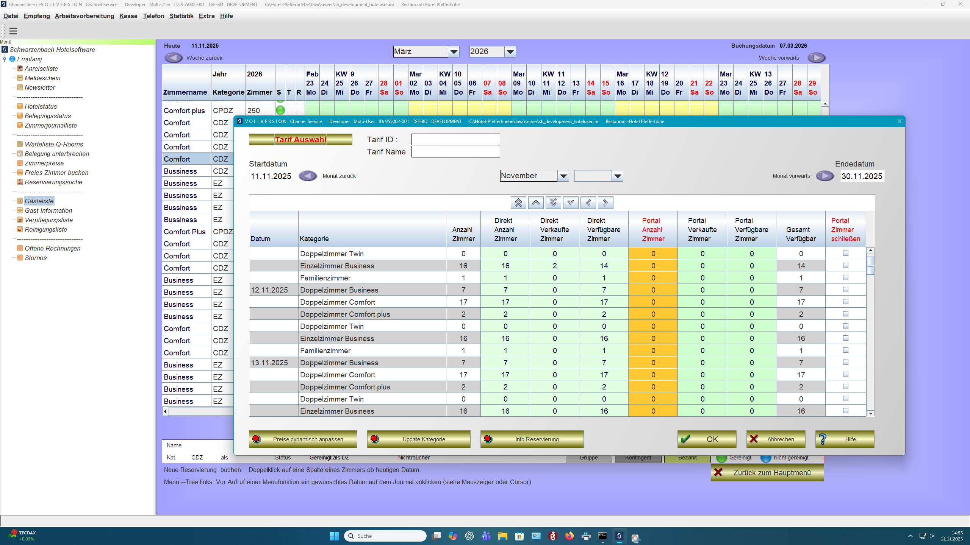Screen dimensions: 970x545
Task: Click the Woche vorwärts arrow icon
Action: 817,58
